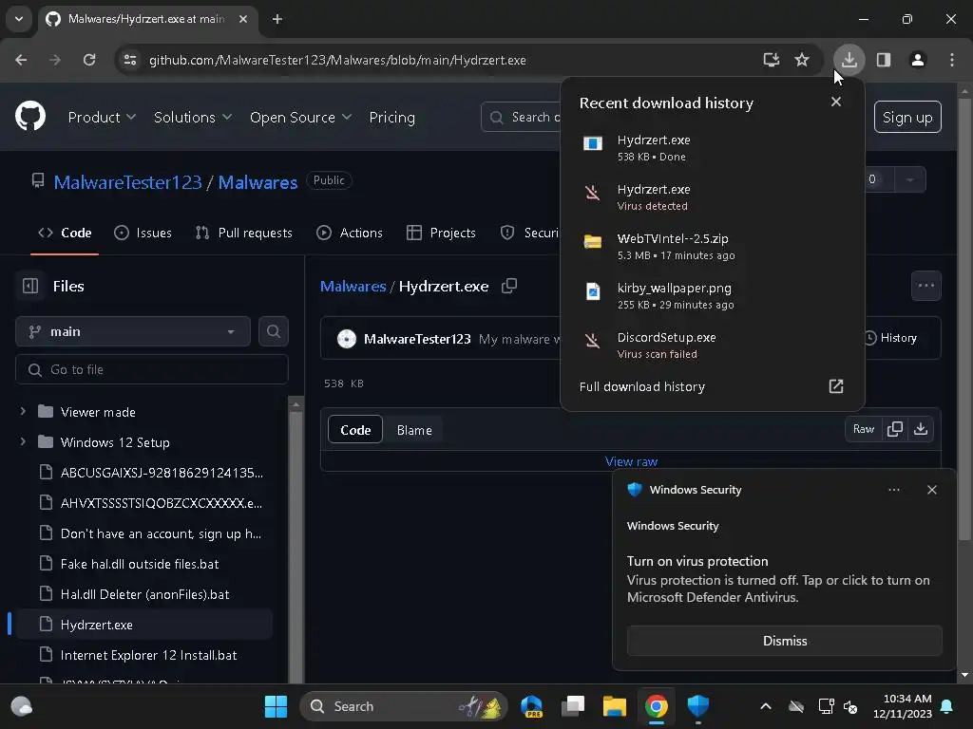Open the Product dropdown menu
Viewport: 973px width, 729px height.
pos(102,117)
